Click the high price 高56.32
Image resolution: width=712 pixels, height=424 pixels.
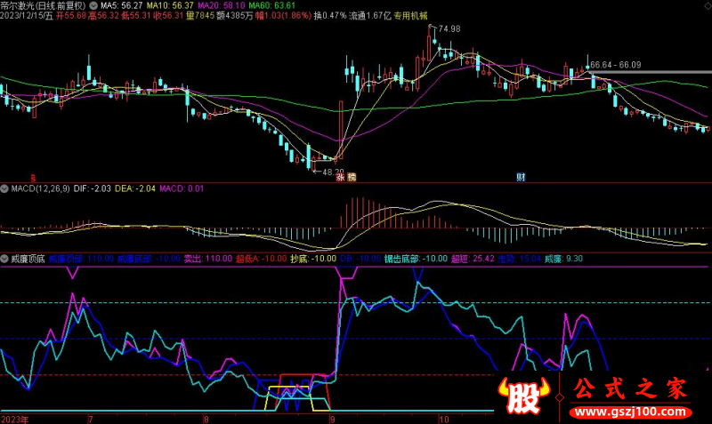click(x=103, y=15)
